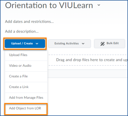This screenshot has width=128, height=116.
Task: Click the Upload / Create label text
Action: (x=22, y=43)
